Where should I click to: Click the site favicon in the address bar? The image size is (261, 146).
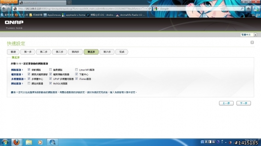coord(15,9)
